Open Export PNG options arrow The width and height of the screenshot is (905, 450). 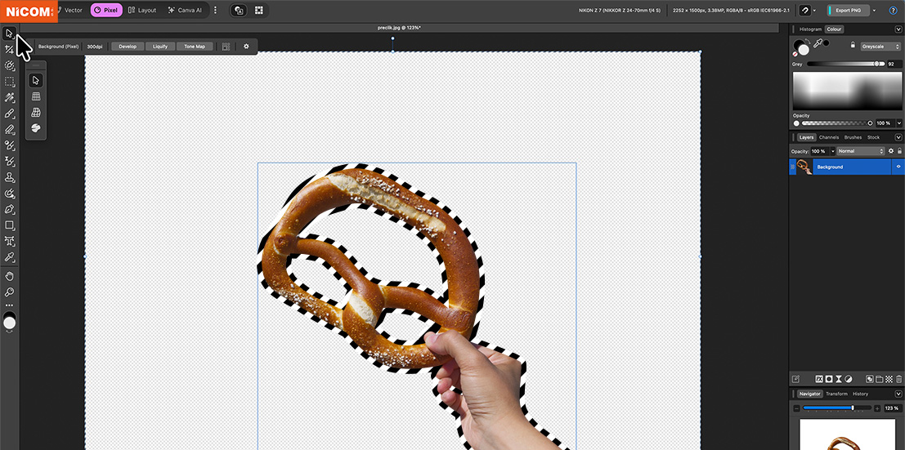(875, 11)
